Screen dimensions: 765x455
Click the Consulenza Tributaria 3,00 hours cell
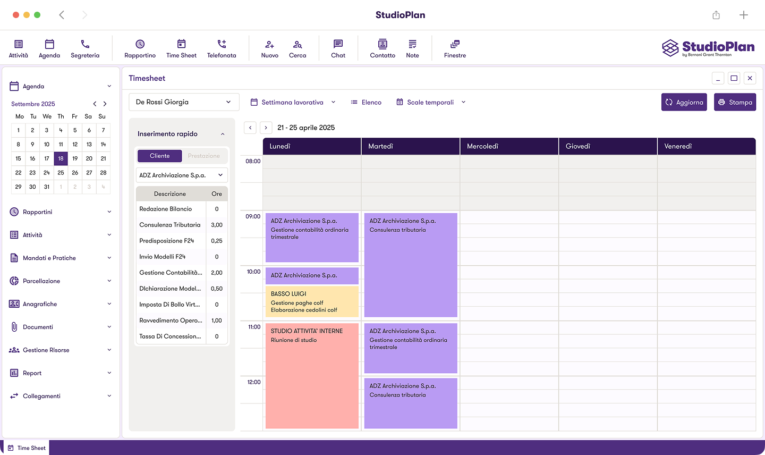point(217,225)
